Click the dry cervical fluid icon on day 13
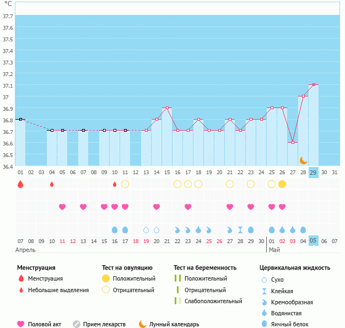345x328 pixels. pyautogui.click(x=146, y=229)
